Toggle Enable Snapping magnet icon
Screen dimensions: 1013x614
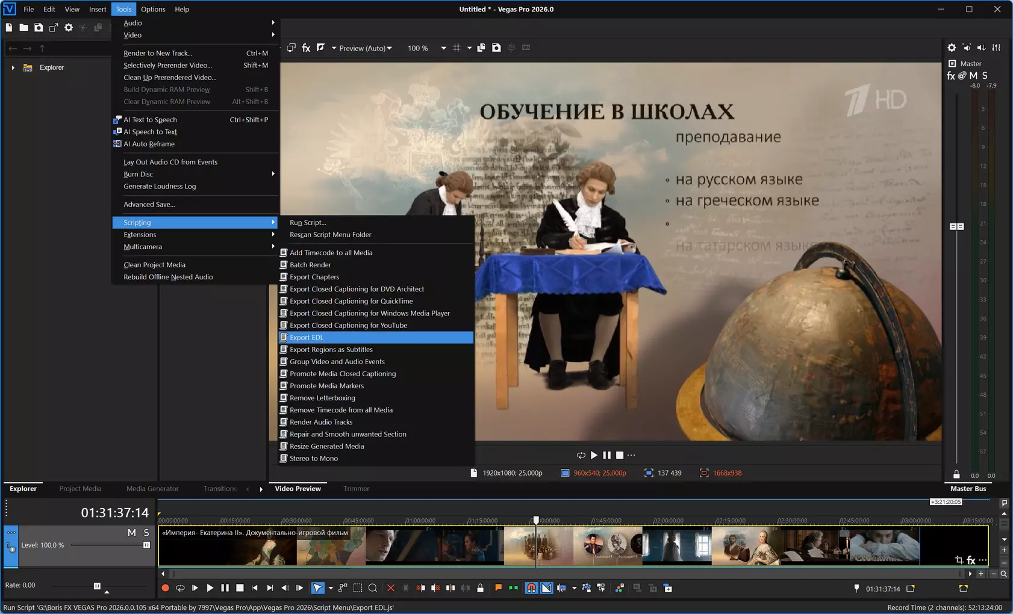531,588
